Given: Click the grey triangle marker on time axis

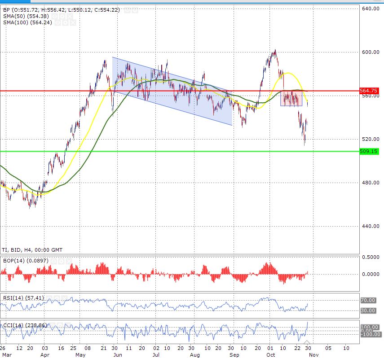Looking at the screenshot, I should [x=307, y=342].
